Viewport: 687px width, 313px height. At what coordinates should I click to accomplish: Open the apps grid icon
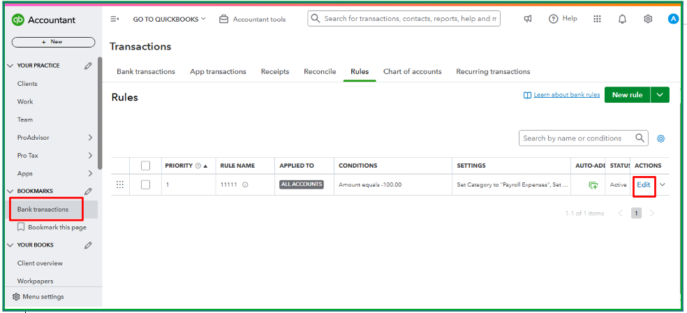tap(597, 19)
